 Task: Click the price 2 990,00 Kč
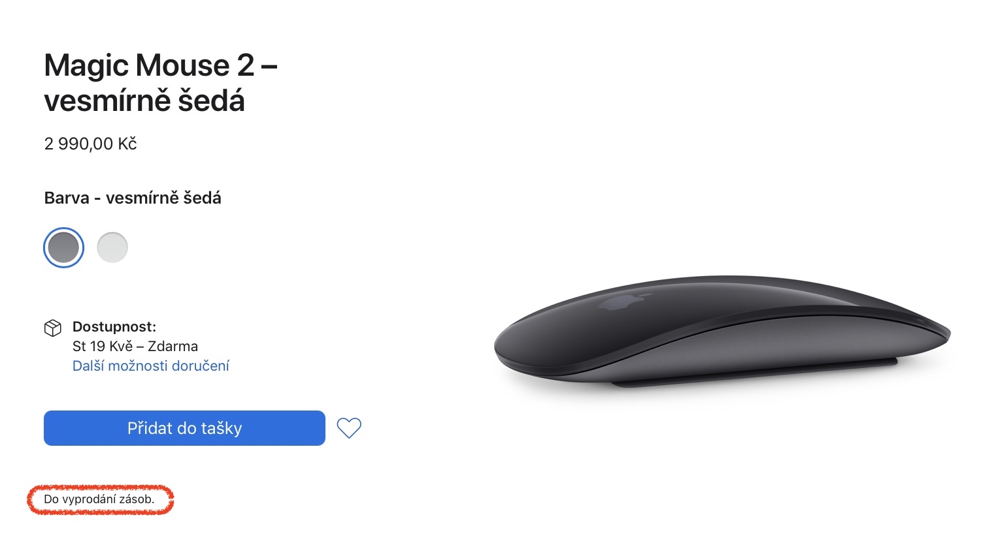91,144
